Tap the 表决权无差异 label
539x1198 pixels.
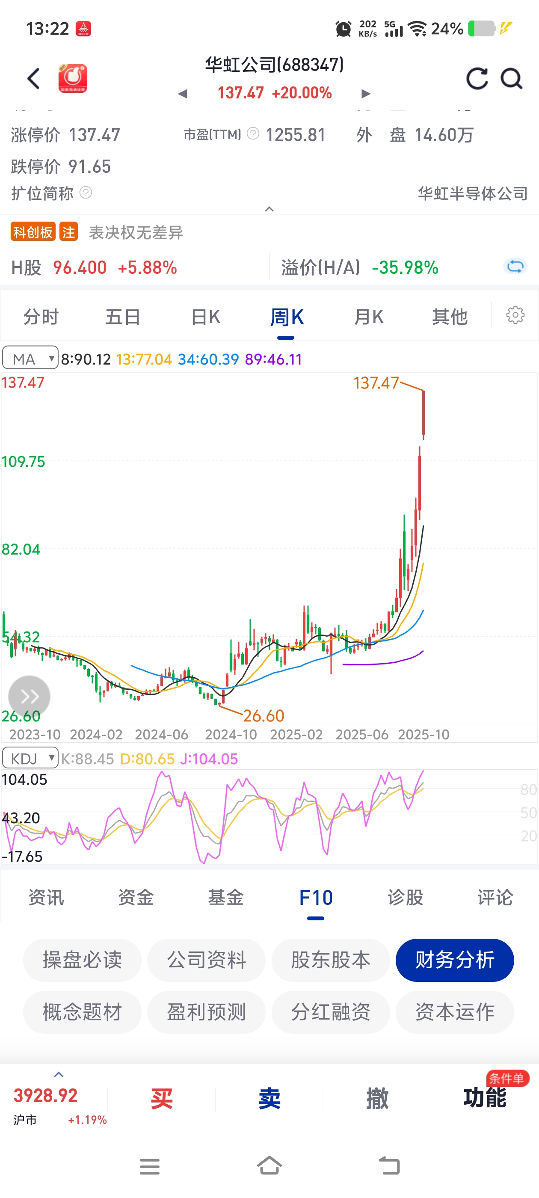pos(136,232)
